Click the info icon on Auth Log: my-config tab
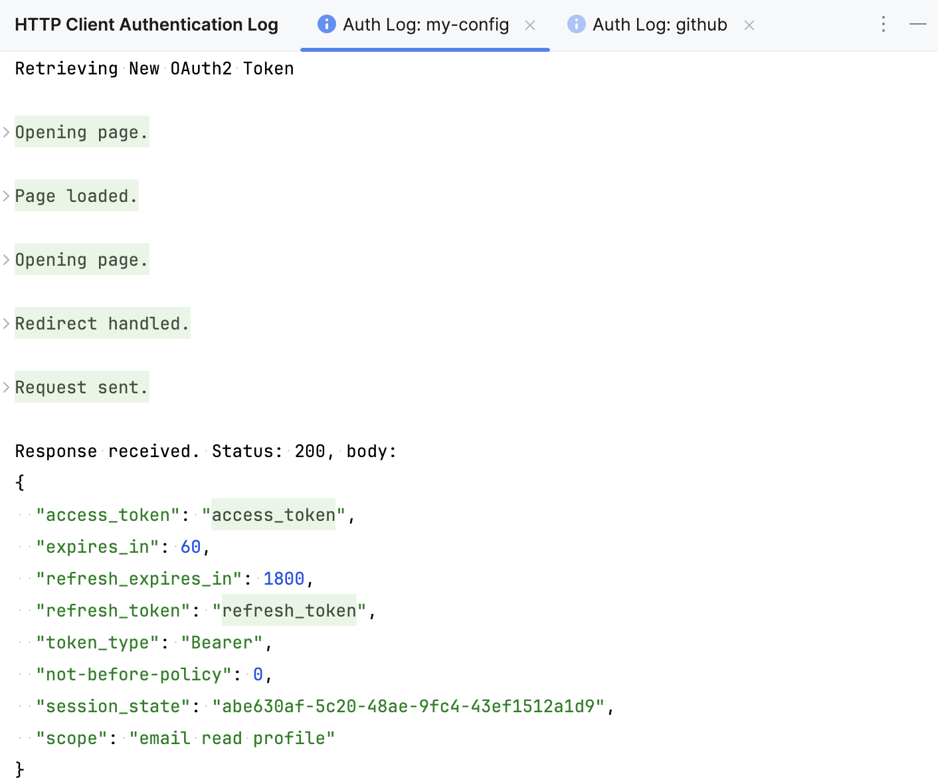The image size is (938, 784). click(x=326, y=24)
